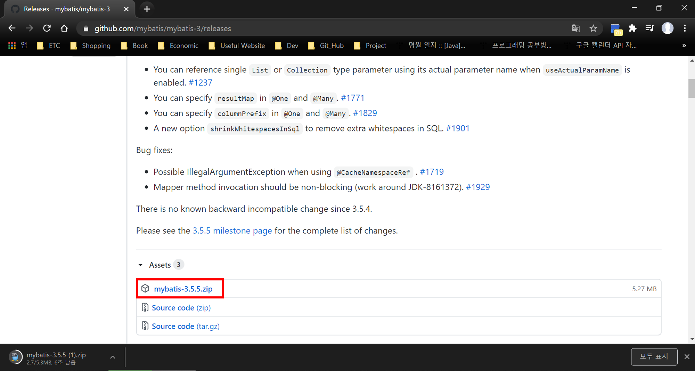
Task: Open a new browser tab
Action: [147, 9]
